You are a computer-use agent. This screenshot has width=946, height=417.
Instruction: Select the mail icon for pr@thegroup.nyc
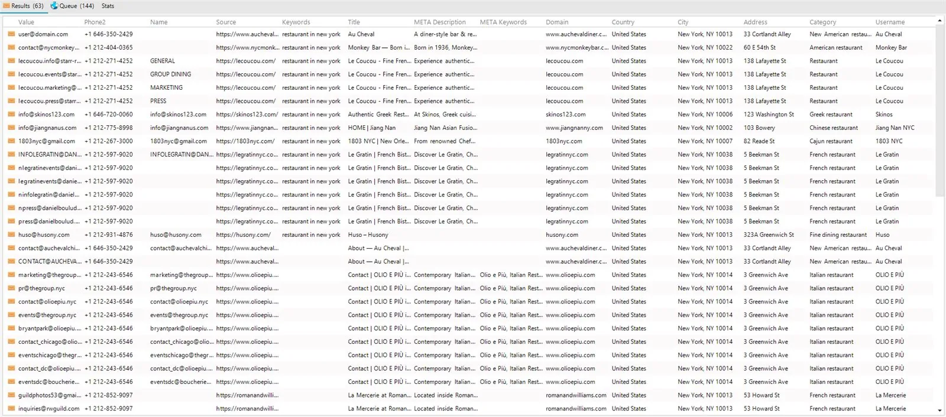coord(11,288)
